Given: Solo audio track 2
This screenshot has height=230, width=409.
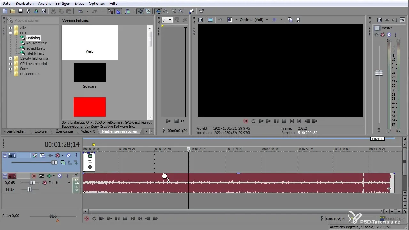Looking at the screenshot, I should [x=67, y=176].
